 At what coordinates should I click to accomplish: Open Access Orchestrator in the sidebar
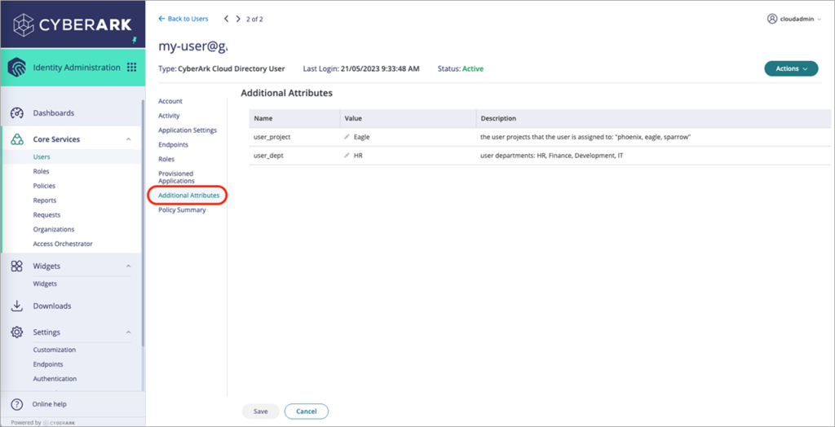click(x=63, y=244)
